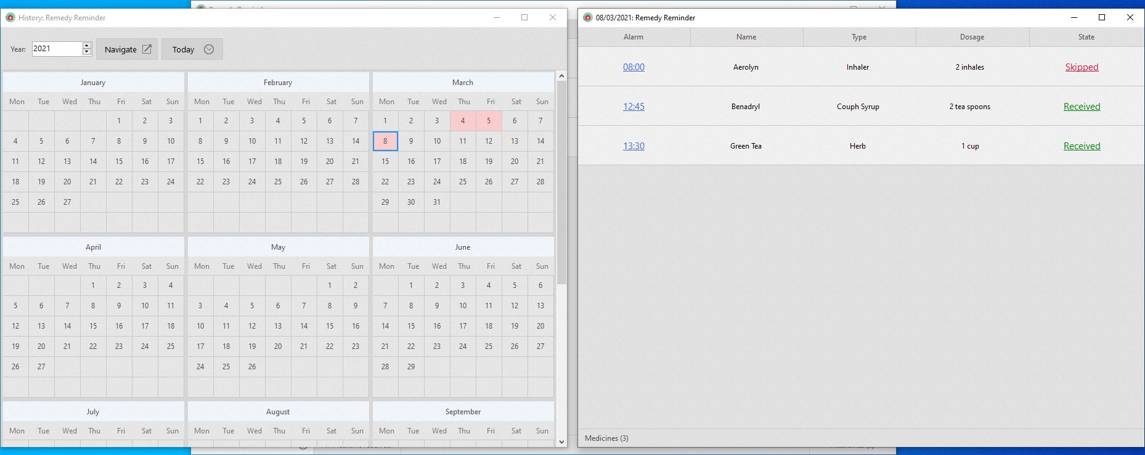The width and height of the screenshot is (1145, 455).
Task: Minimize the 08/03/2021 Remedy Reminder window
Action: (x=1074, y=17)
